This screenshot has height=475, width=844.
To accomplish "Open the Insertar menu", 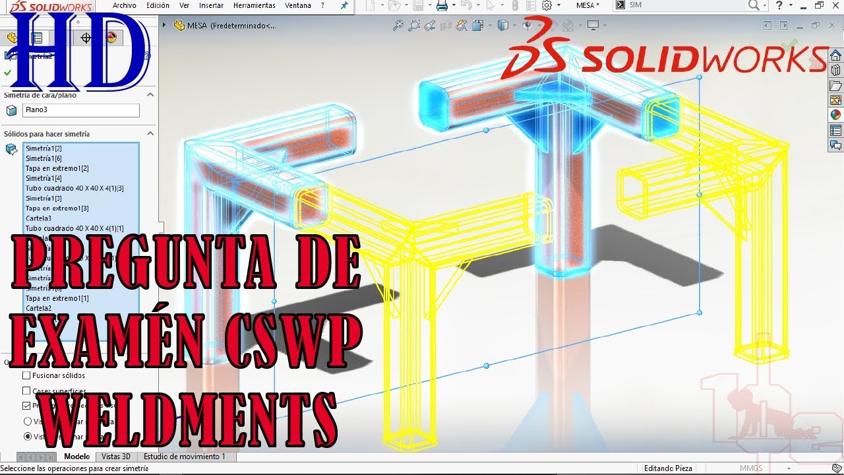I will point(211,5).
